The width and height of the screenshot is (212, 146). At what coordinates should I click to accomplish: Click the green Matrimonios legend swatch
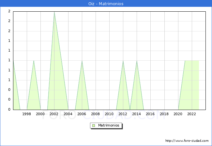[94, 125]
